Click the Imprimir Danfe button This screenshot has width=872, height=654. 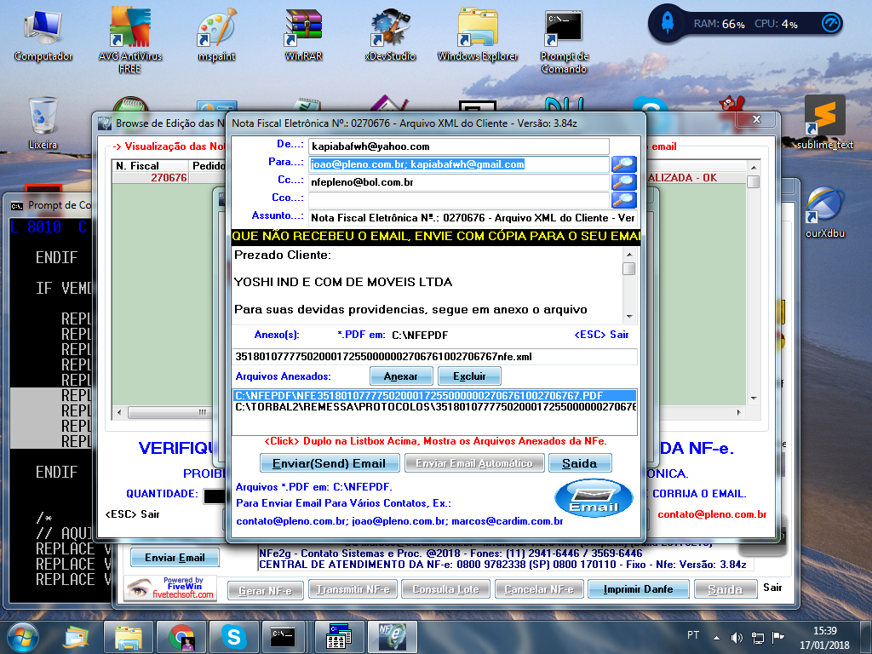tap(638, 589)
